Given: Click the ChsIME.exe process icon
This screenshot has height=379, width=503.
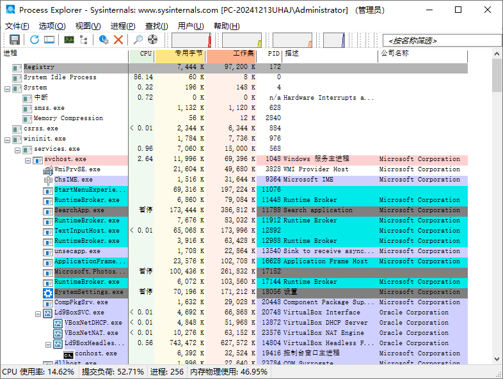Looking at the screenshot, I should tap(48, 180).
